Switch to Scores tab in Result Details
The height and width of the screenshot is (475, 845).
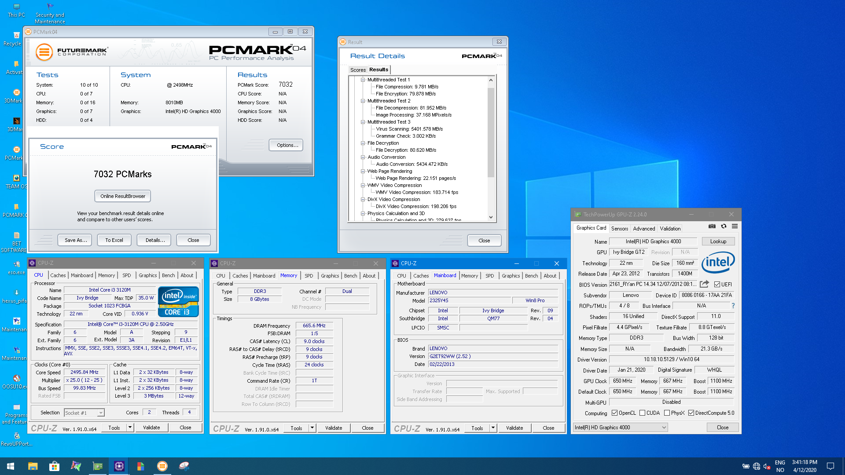[x=358, y=70]
